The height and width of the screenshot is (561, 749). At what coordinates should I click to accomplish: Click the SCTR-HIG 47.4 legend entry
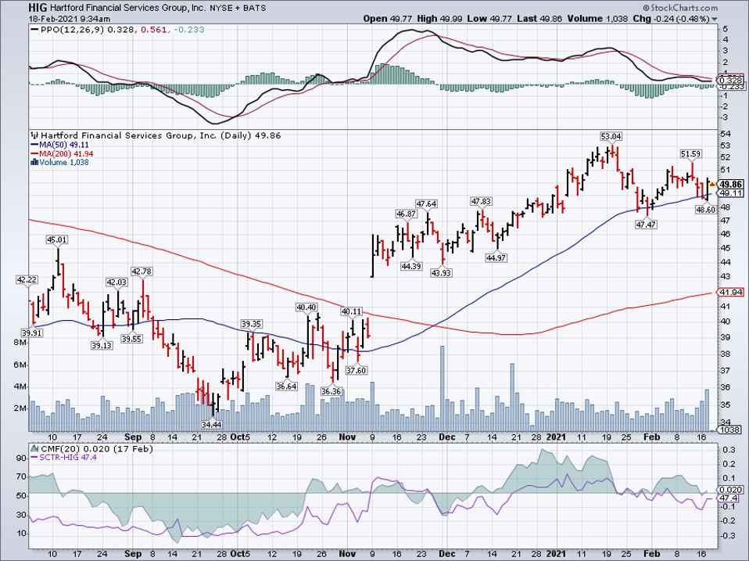click(63, 457)
